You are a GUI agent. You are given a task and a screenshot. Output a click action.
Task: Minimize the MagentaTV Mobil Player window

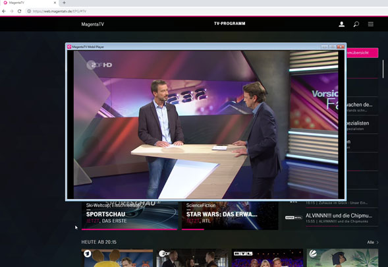(324, 47)
